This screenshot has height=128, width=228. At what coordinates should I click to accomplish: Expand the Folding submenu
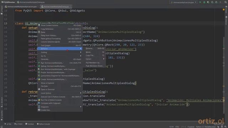pos(60,52)
